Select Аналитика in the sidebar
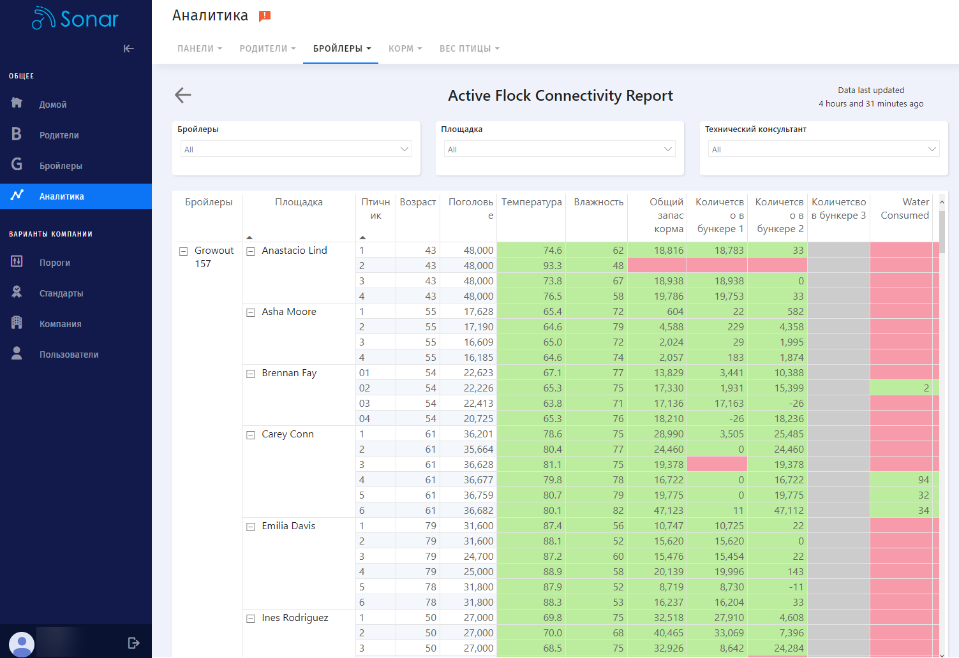Image resolution: width=959 pixels, height=658 pixels. click(x=76, y=196)
